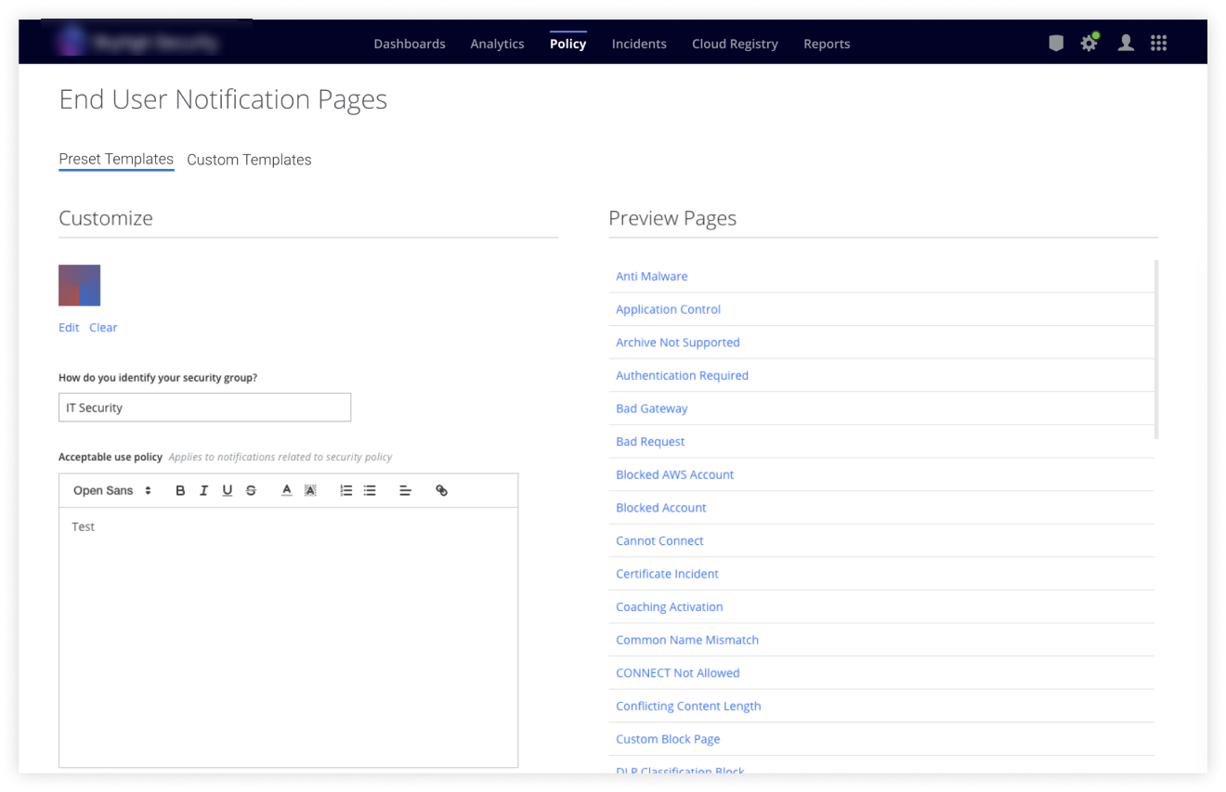Open the user profile icon menu
Viewport: 1226px width, 792px height.
(1126, 43)
